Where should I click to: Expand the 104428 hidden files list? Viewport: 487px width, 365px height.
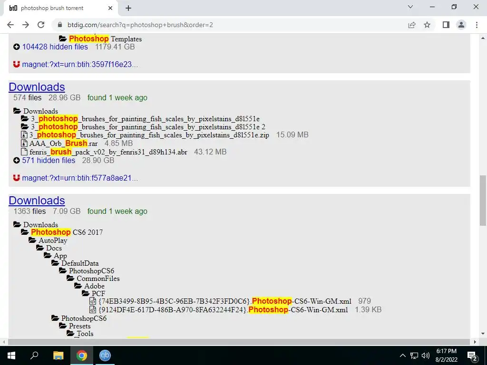coord(55,47)
